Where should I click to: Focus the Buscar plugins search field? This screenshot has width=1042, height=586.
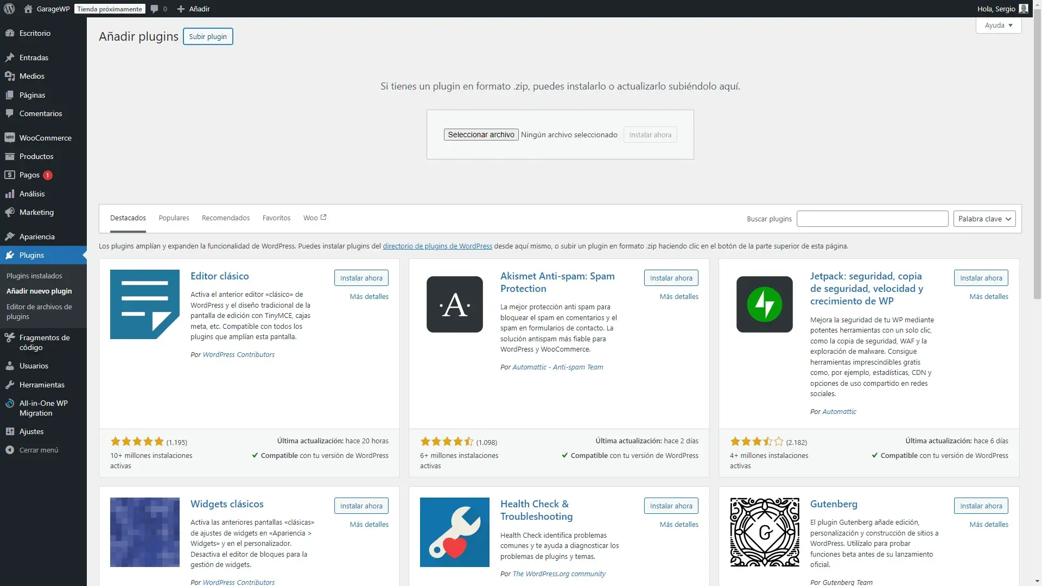click(x=873, y=219)
